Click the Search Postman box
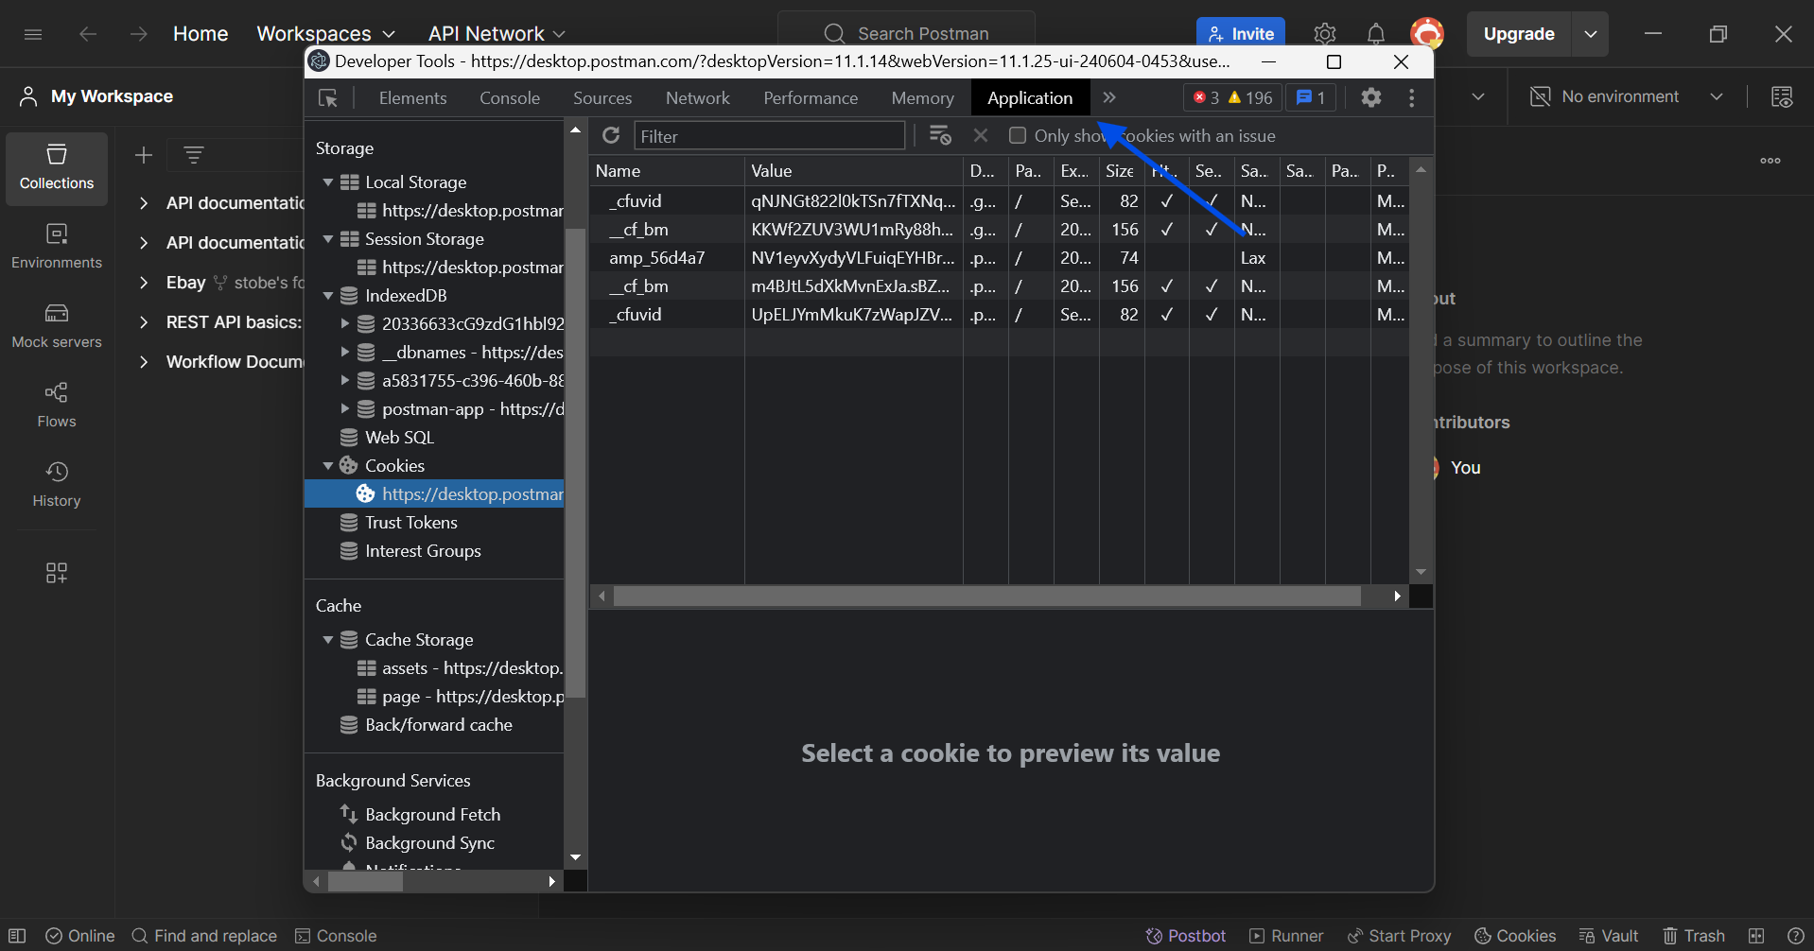The width and height of the screenshot is (1814, 951). tap(906, 34)
